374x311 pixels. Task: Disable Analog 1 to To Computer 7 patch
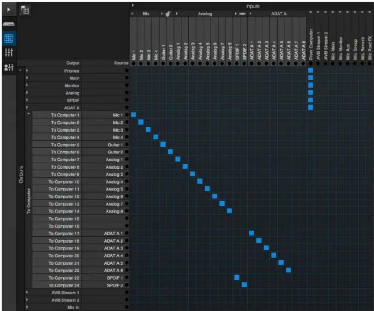coord(178,159)
